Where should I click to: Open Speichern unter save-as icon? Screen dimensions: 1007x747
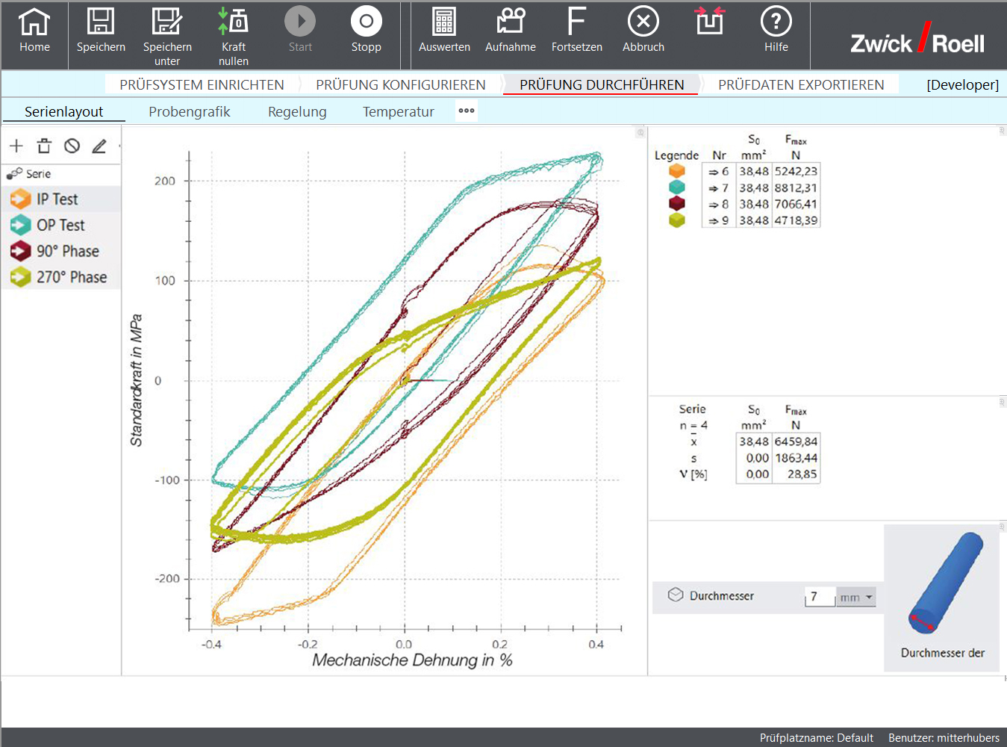click(166, 22)
